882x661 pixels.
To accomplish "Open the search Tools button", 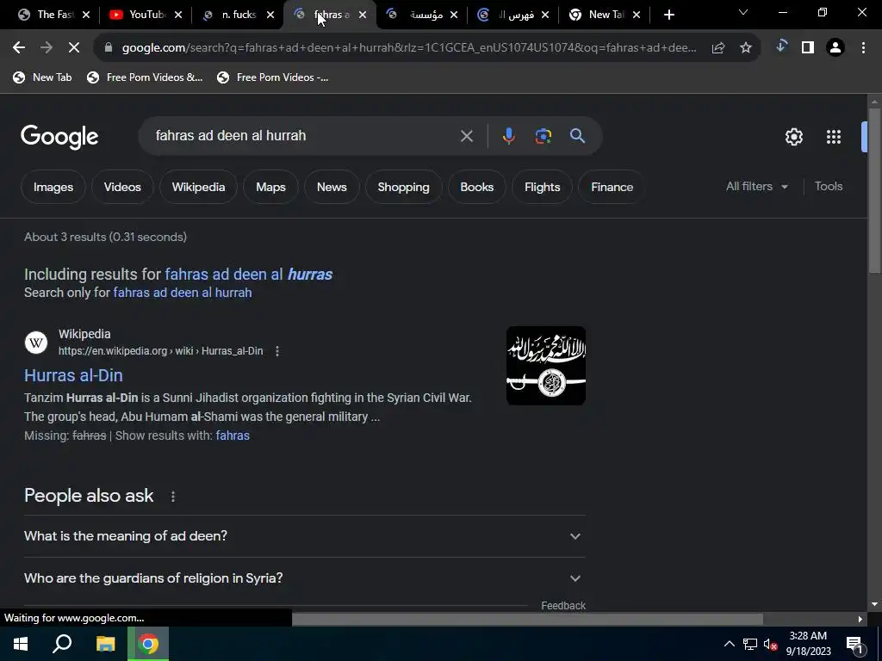I will point(829,187).
